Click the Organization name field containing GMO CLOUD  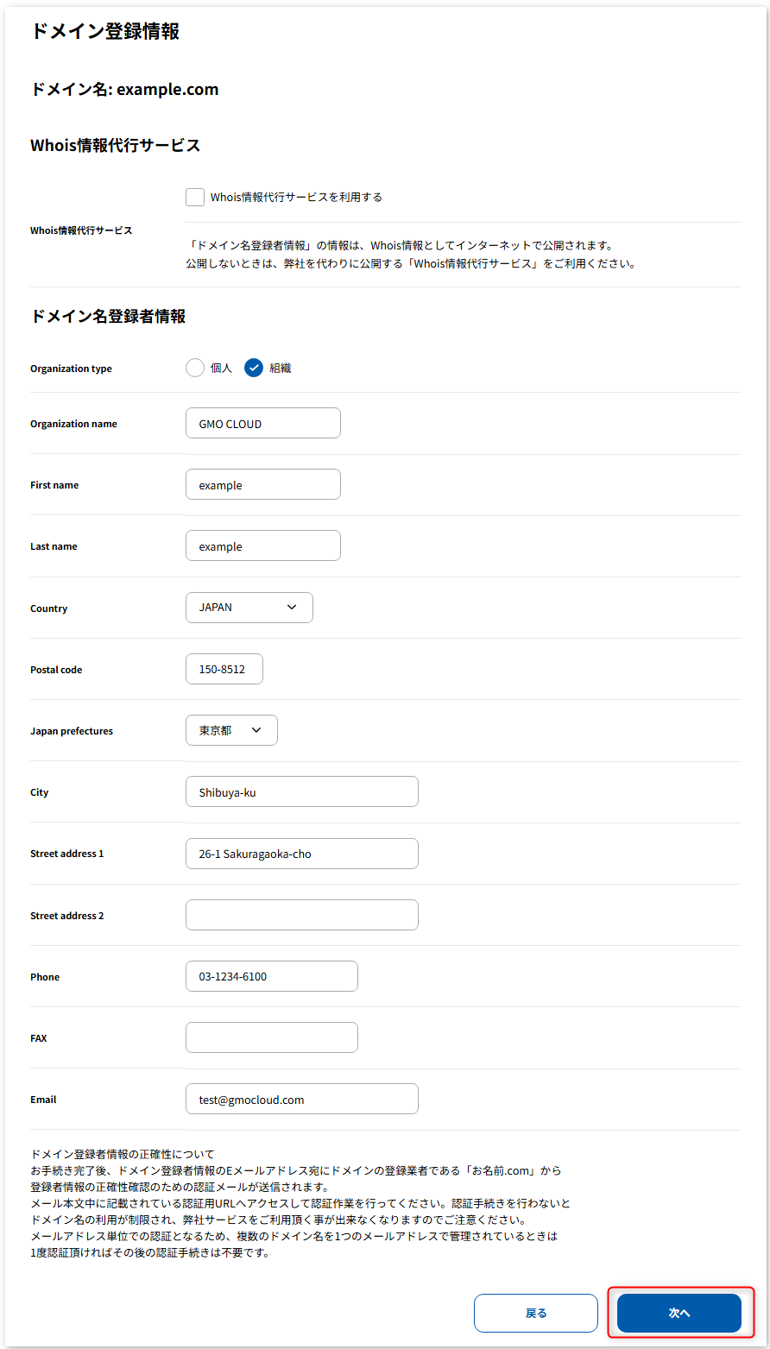[x=262, y=423]
